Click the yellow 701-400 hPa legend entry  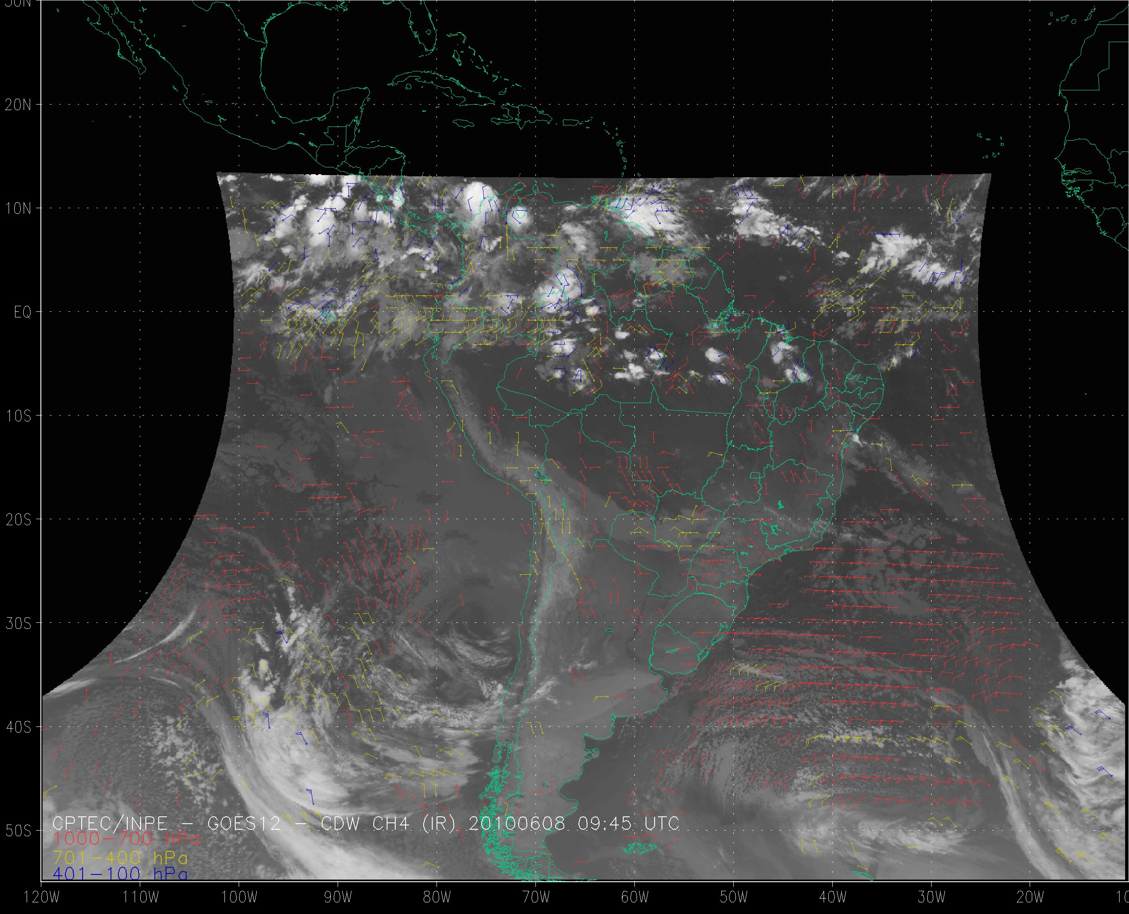pyautogui.click(x=120, y=857)
